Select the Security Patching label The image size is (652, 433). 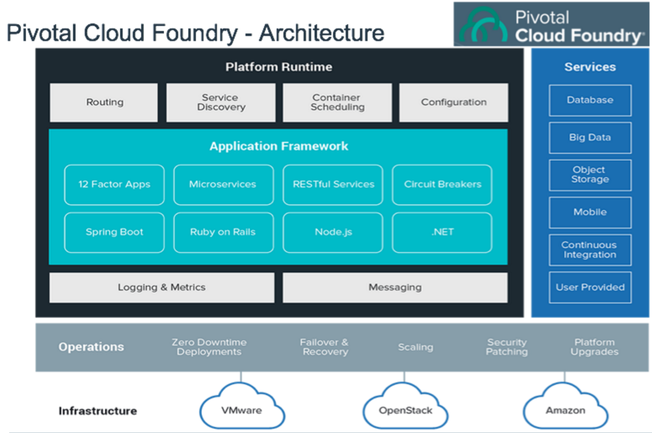507,347
